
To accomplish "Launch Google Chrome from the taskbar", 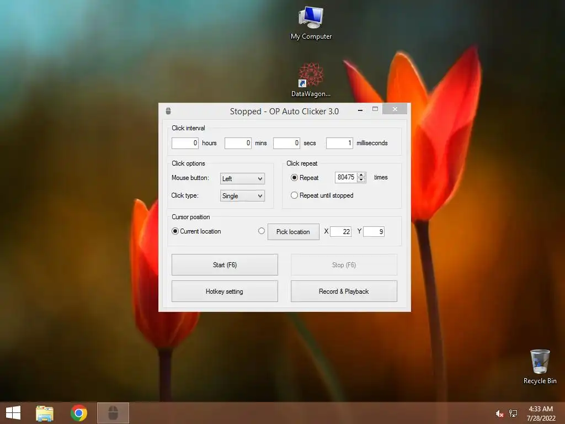I will 79,413.
